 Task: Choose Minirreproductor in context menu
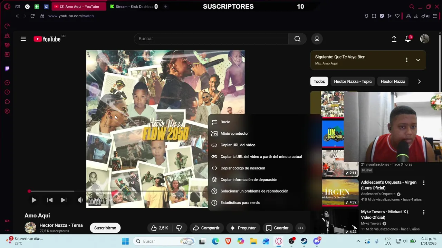[265, 134]
